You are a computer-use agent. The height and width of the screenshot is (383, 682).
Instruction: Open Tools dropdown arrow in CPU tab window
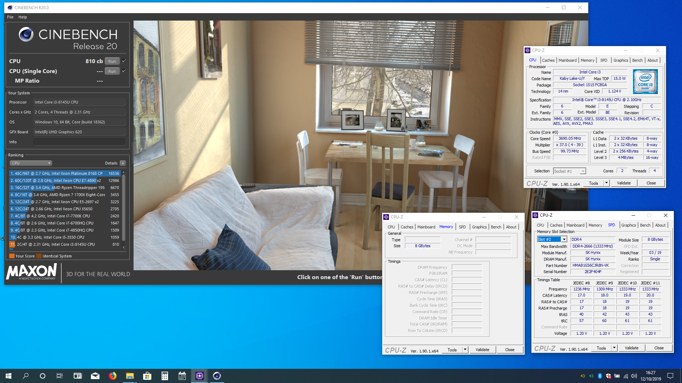click(606, 183)
